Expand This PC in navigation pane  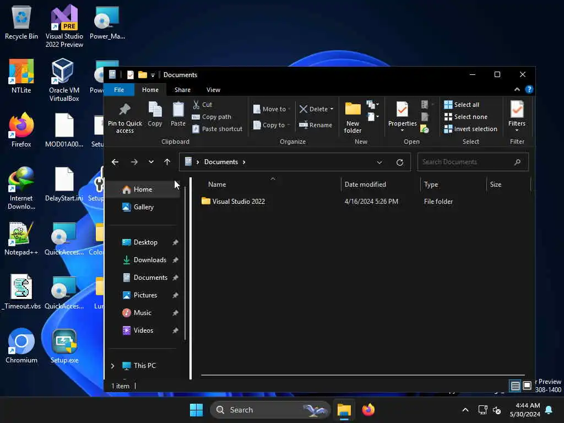pyautogui.click(x=112, y=366)
